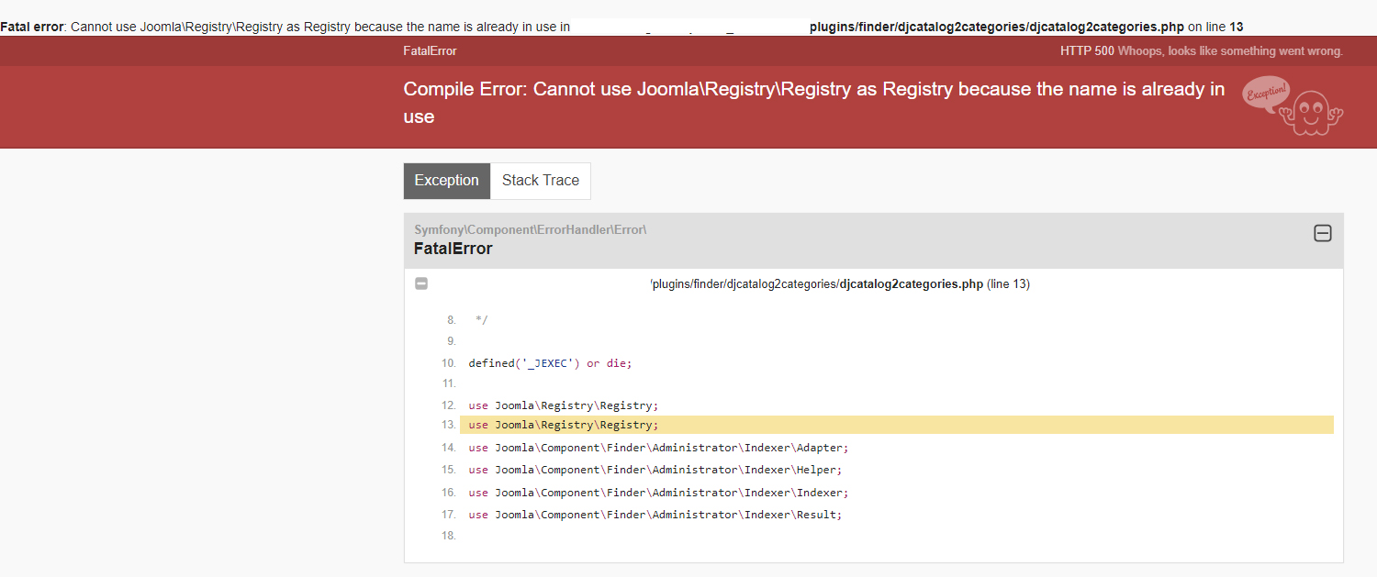Click the line 12 use Joomla\Registry\Registry statement

[564, 405]
